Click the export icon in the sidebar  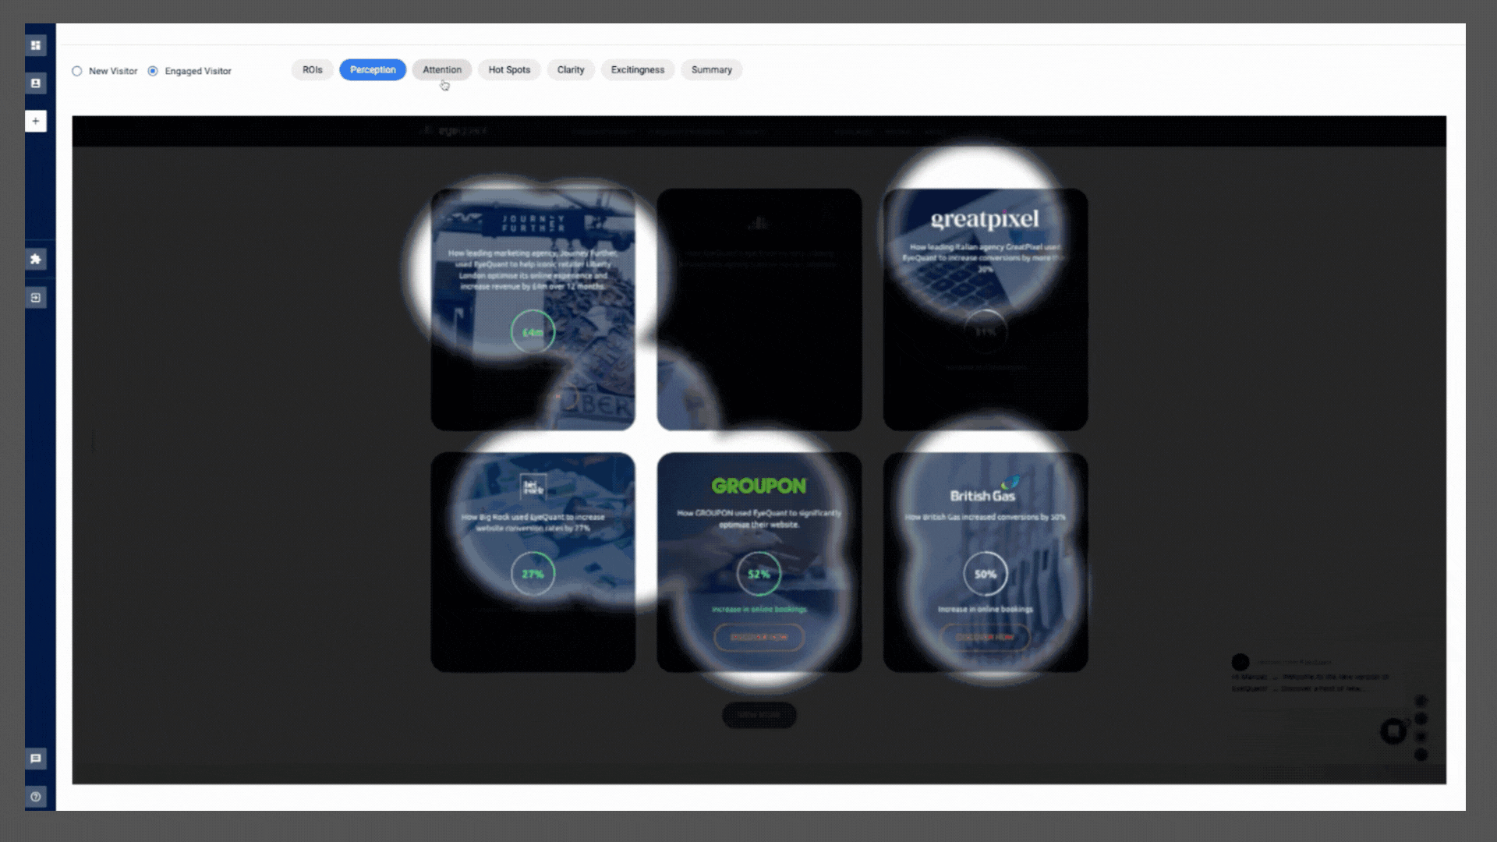coord(36,297)
